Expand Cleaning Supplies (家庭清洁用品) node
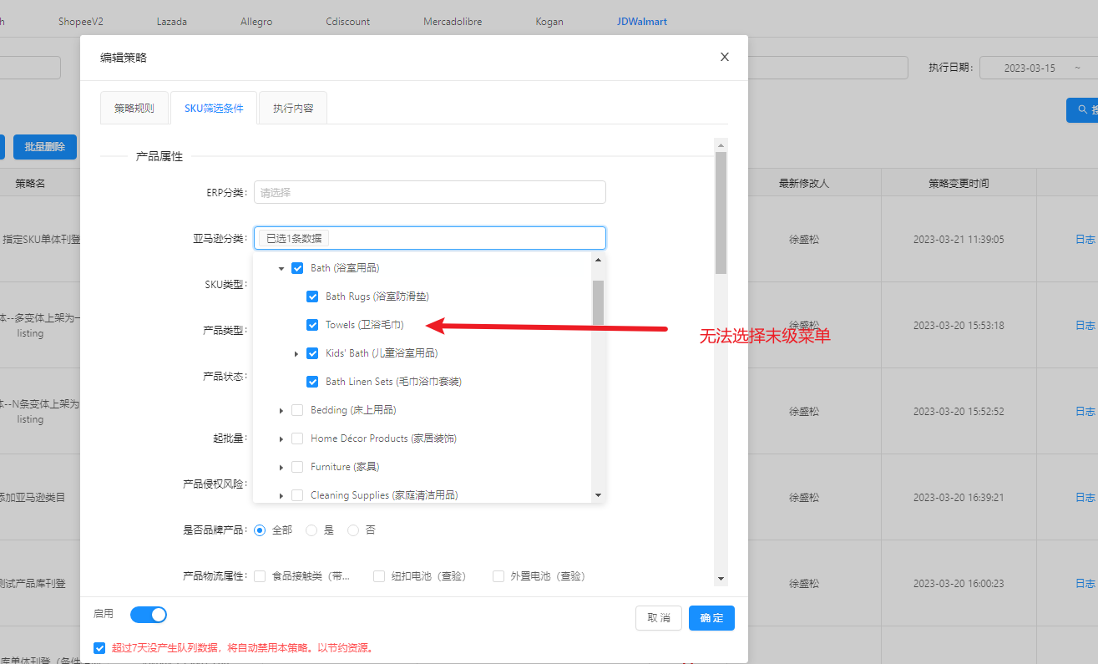 [x=281, y=495]
